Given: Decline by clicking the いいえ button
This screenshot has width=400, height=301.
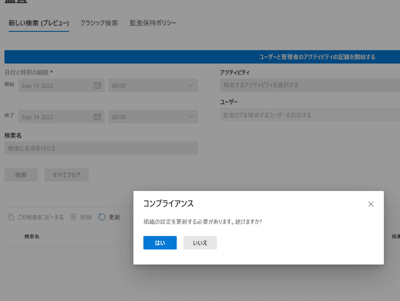Looking at the screenshot, I should 200,242.
